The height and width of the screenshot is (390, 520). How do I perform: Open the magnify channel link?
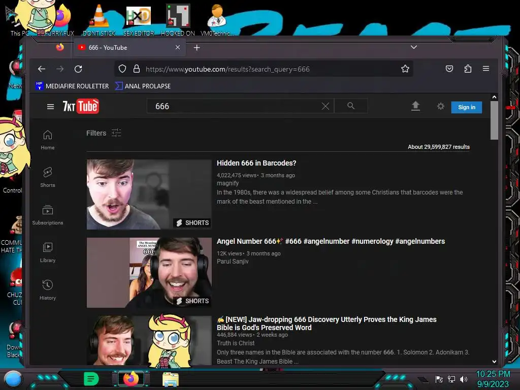227,183
